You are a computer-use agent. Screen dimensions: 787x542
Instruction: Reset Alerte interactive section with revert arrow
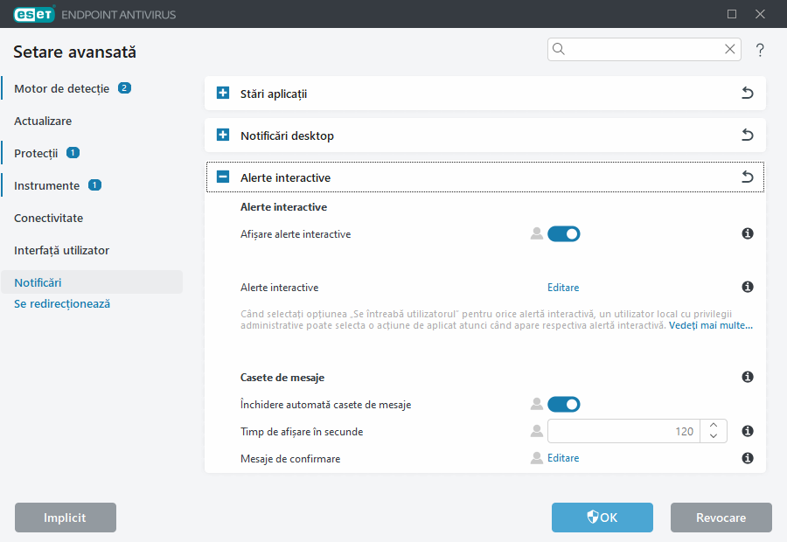coord(747,177)
